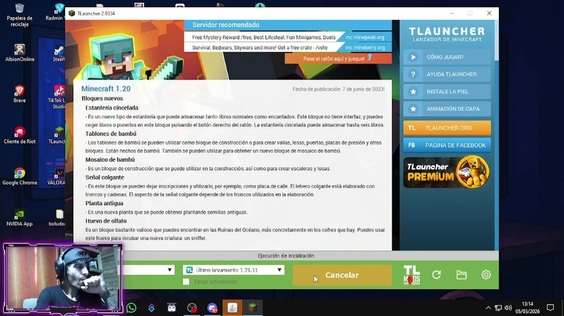Click Estantería cincelada subheading
The width and height of the screenshot is (564, 316).
[112, 108]
